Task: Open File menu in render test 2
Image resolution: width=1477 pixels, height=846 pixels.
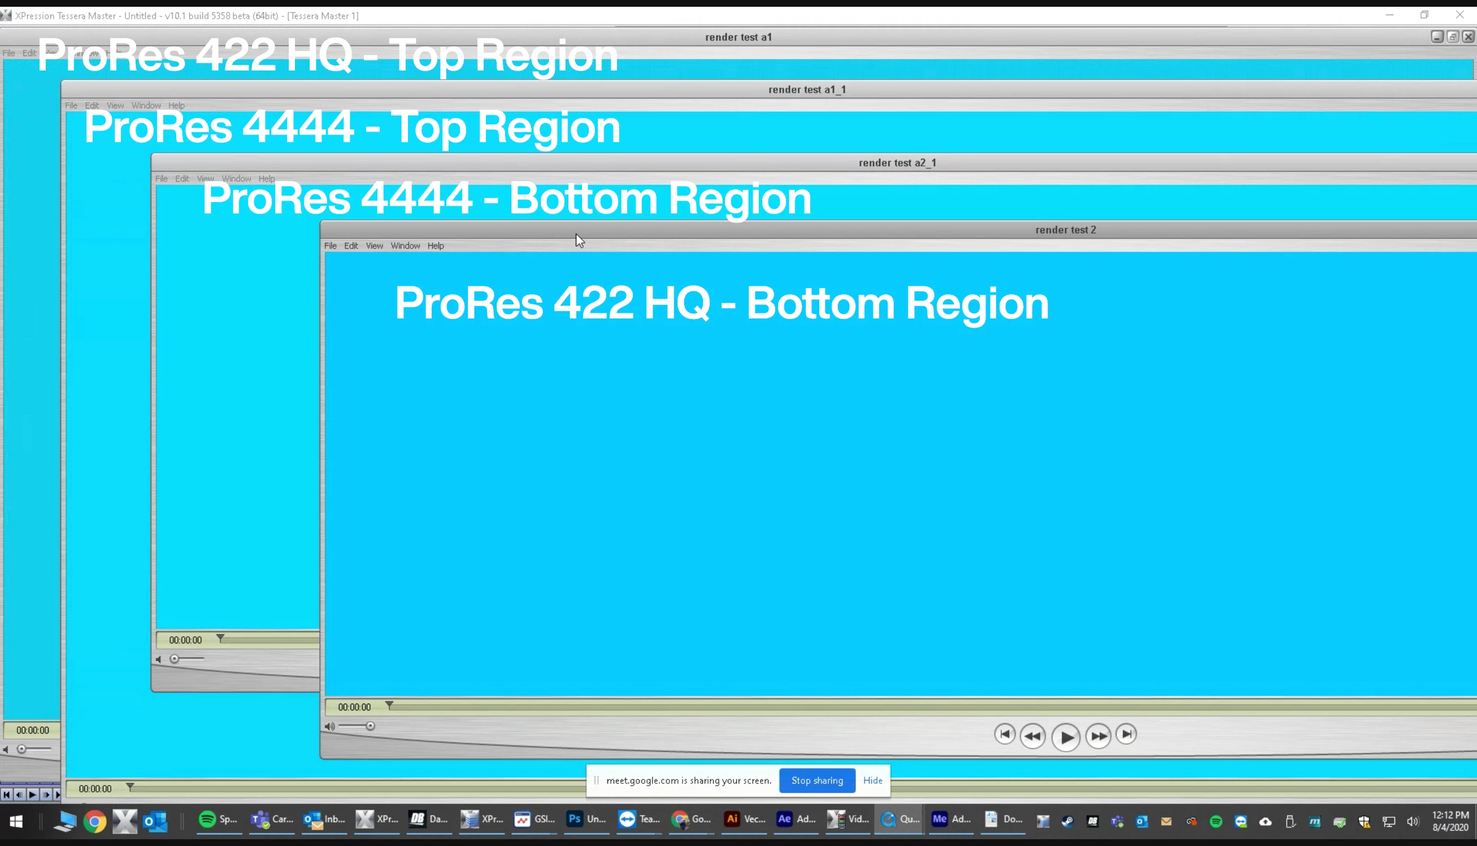Action: coord(330,246)
